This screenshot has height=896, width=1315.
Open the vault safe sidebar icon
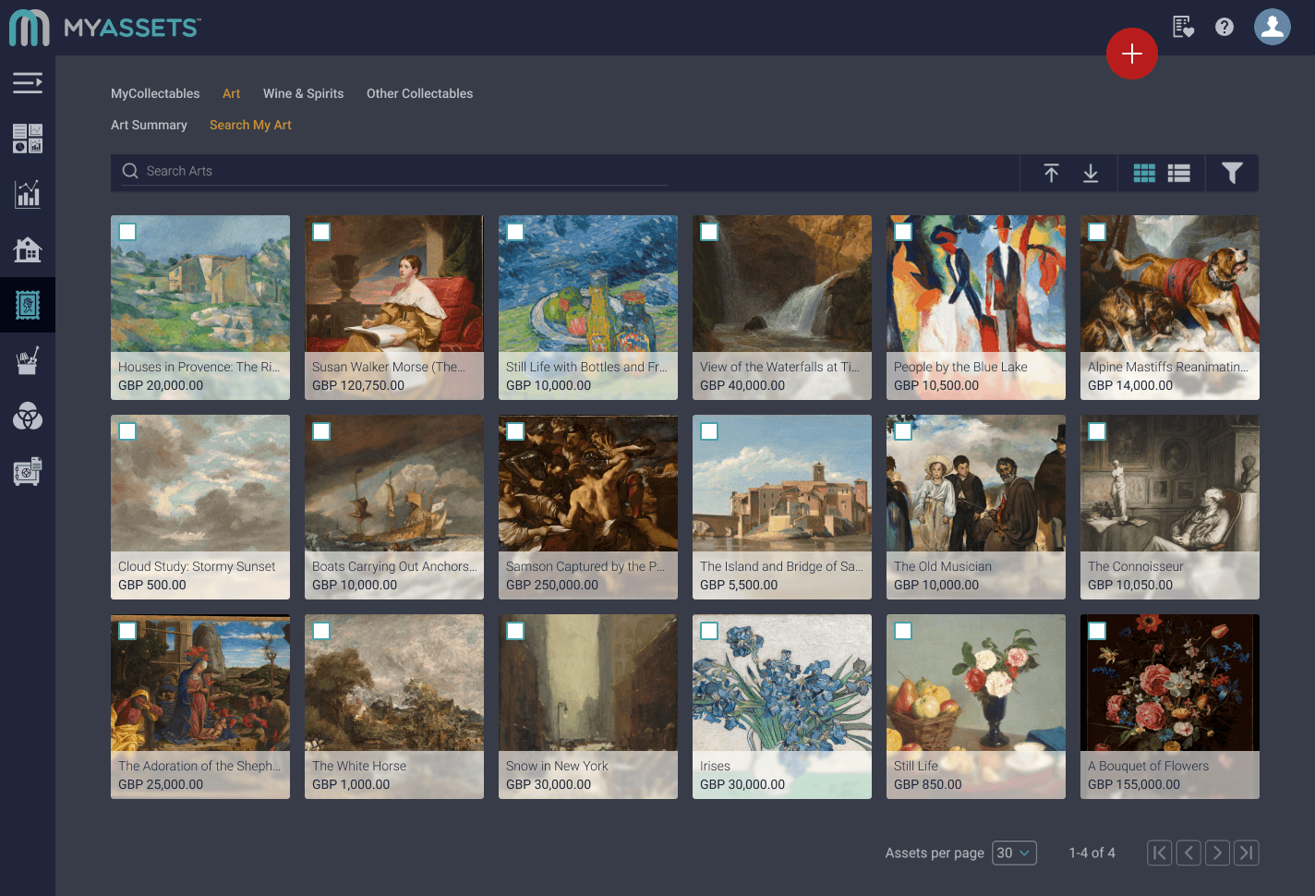click(28, 471)
